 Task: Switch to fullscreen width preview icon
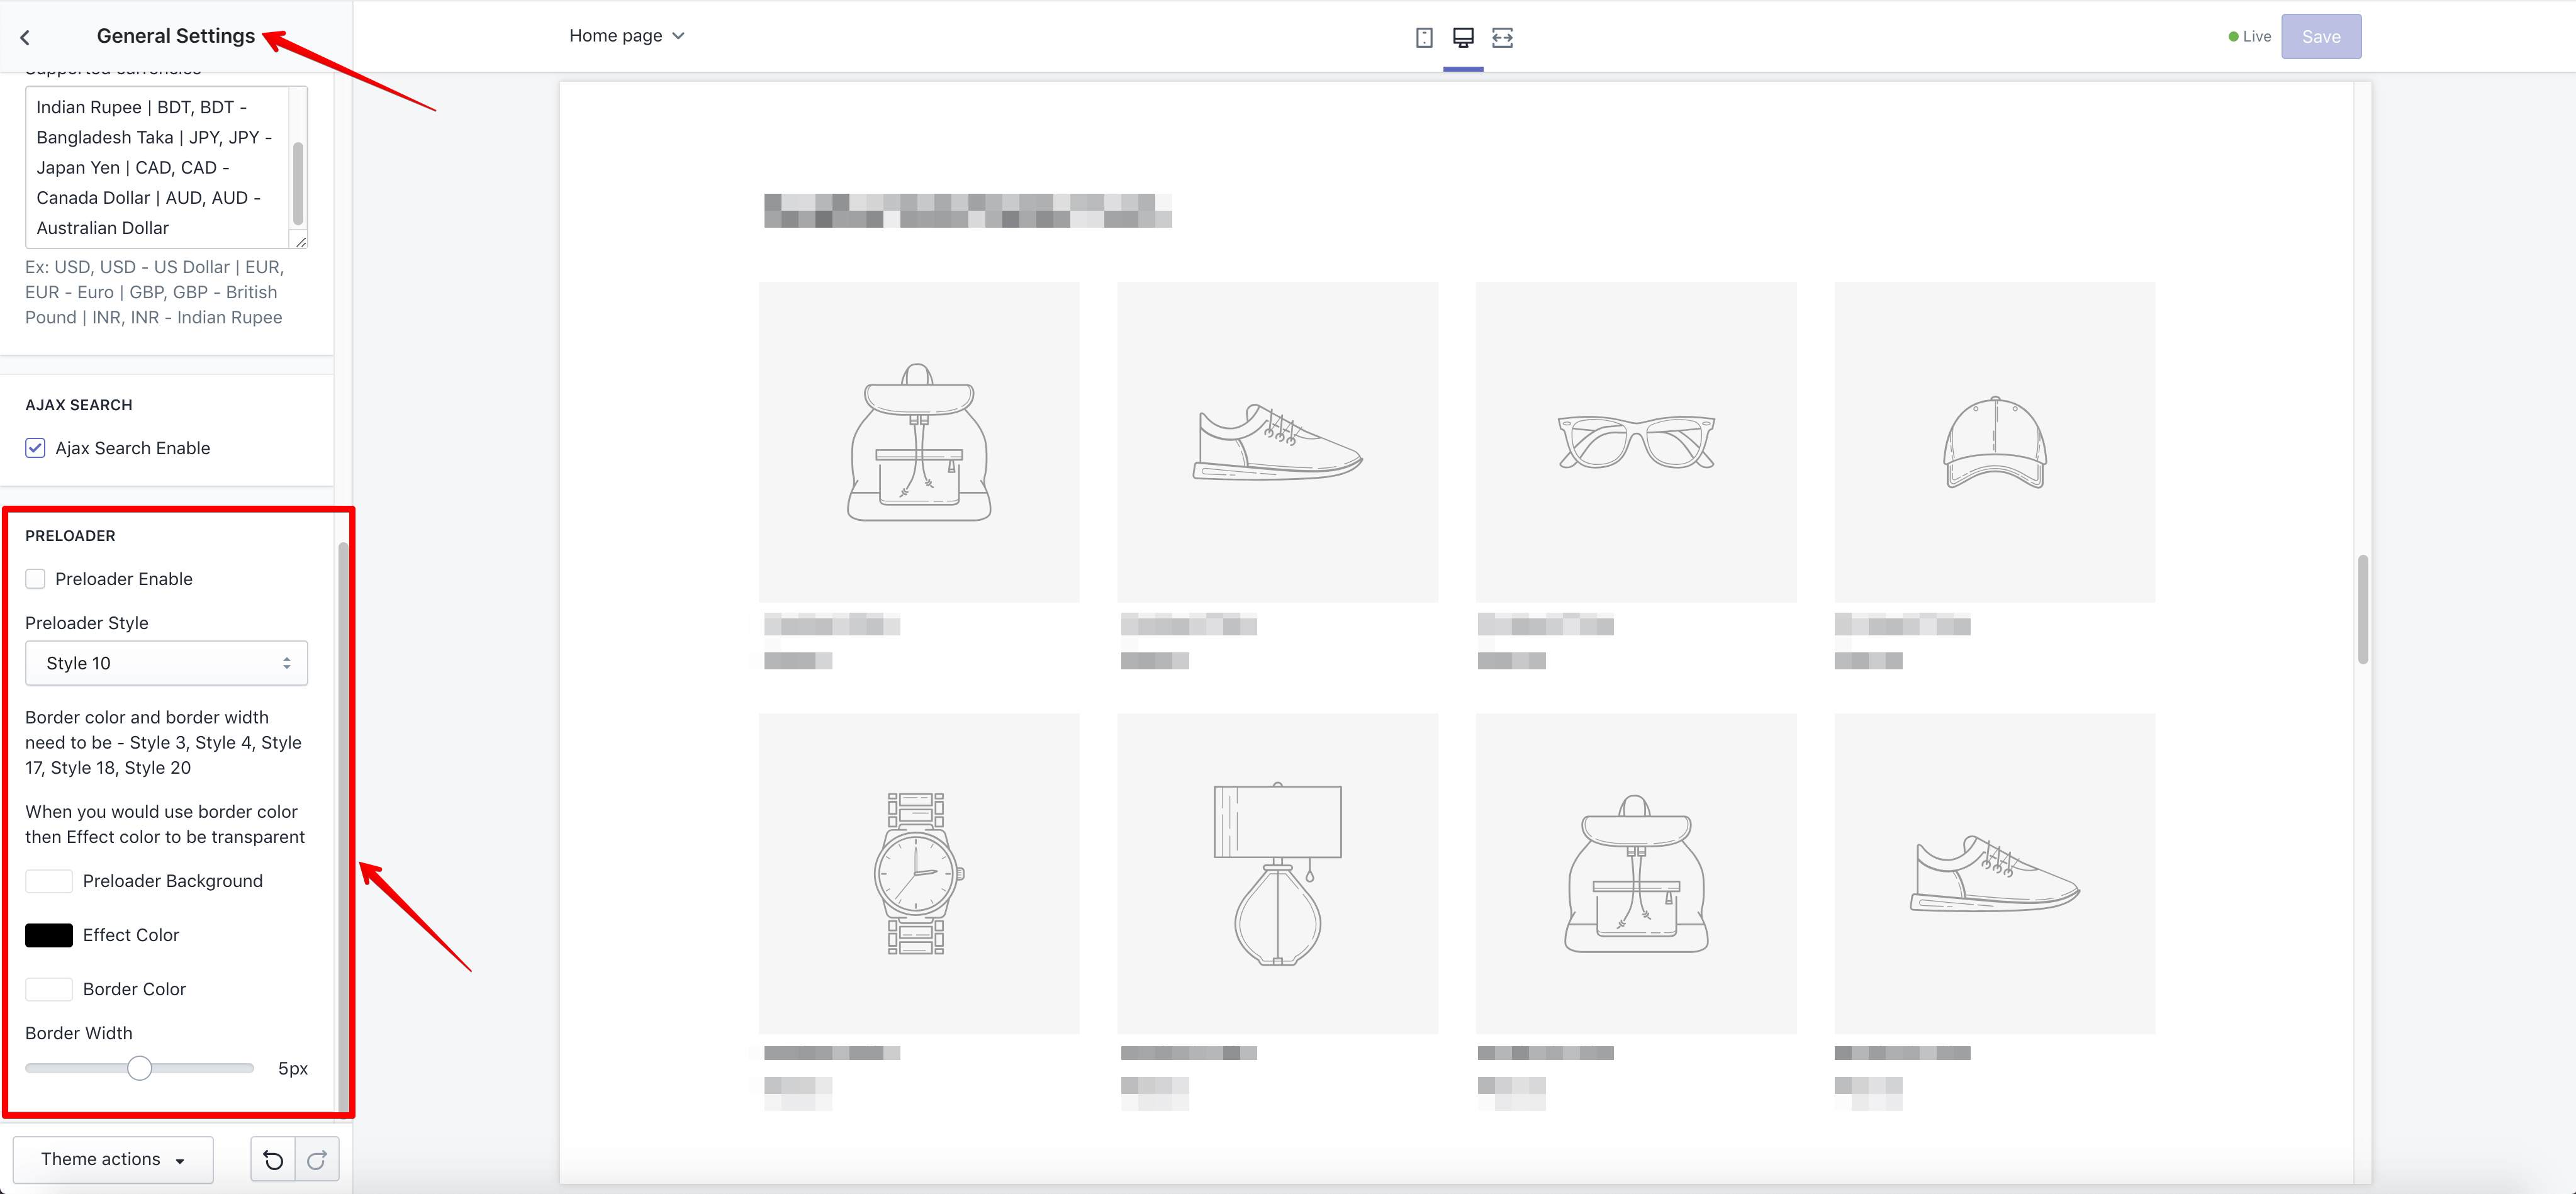pyautogui.click(x=1502, y=37)
